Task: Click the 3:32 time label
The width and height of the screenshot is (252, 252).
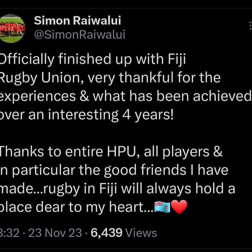Action: [x=9, y=233]
